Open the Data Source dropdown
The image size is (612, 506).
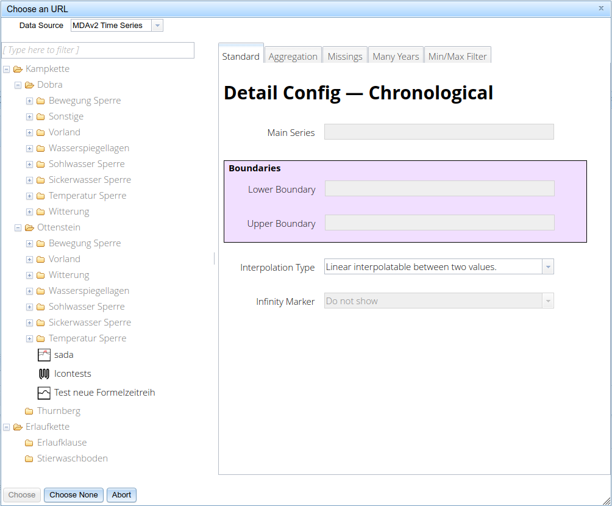coord(157,26)
